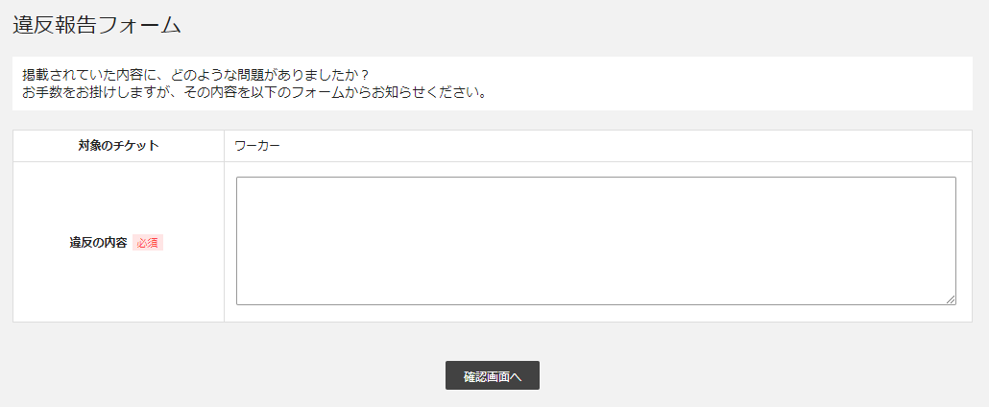Click the empty cell right of ワーカー

coord(624,147)
